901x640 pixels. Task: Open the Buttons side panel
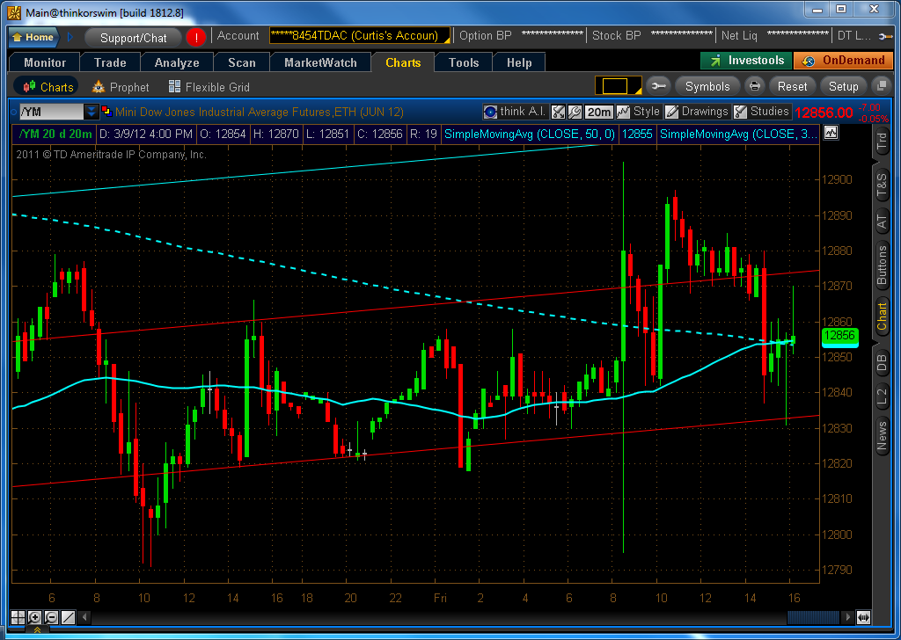coord(882,265)
